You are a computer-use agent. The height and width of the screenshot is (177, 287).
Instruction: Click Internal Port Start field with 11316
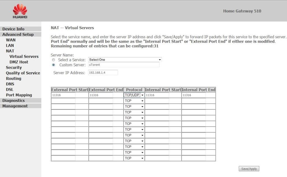coord(157,95)
